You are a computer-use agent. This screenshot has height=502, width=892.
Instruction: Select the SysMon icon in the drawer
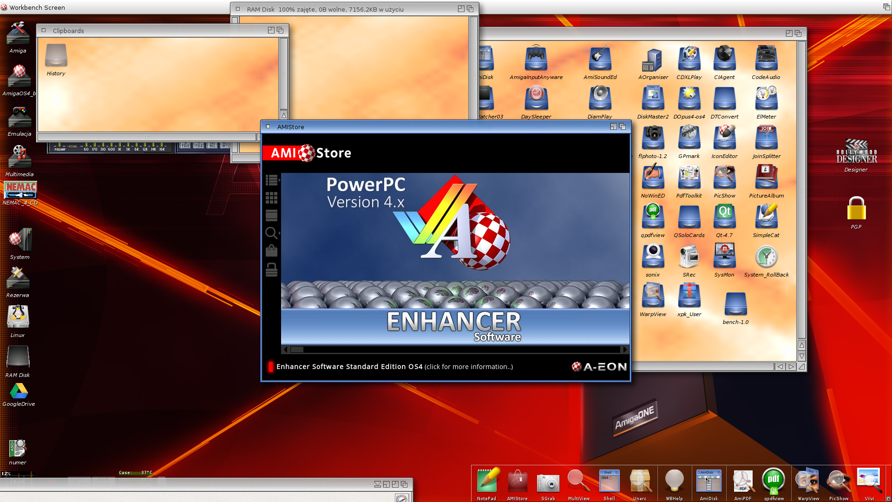[x=724, y=260]
